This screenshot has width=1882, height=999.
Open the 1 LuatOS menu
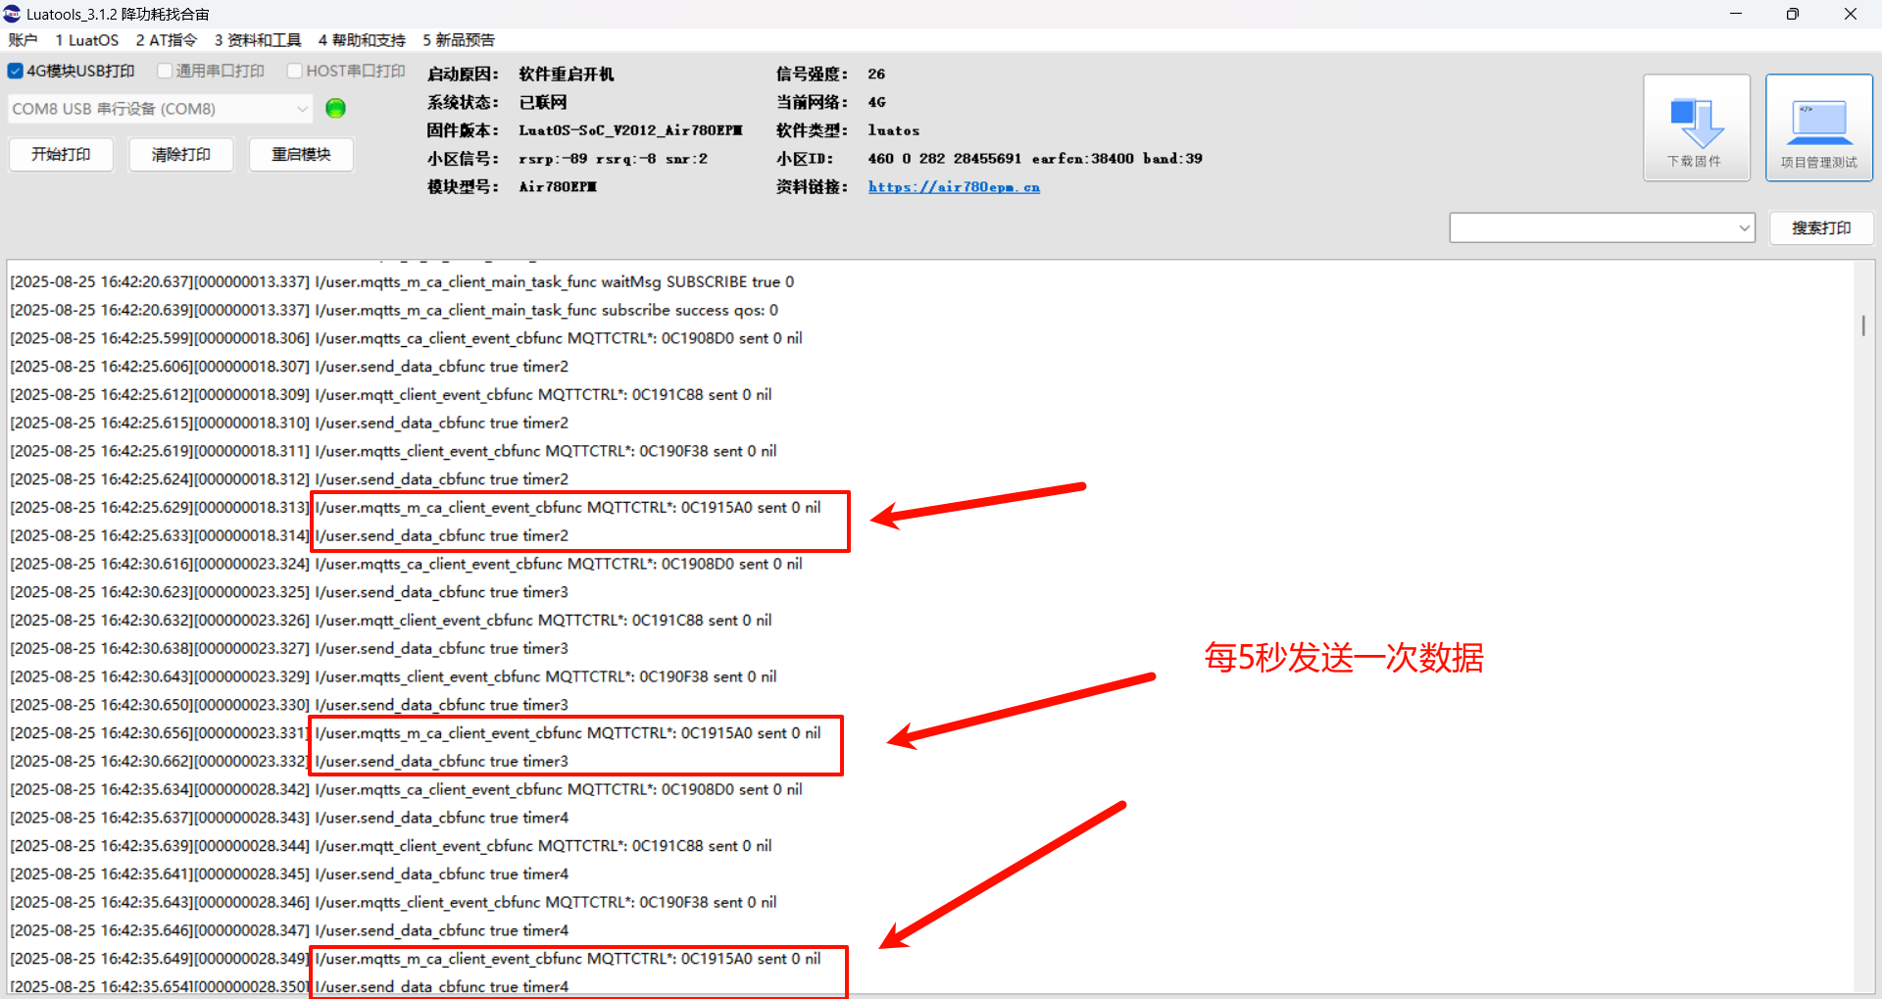coord(86,40)
